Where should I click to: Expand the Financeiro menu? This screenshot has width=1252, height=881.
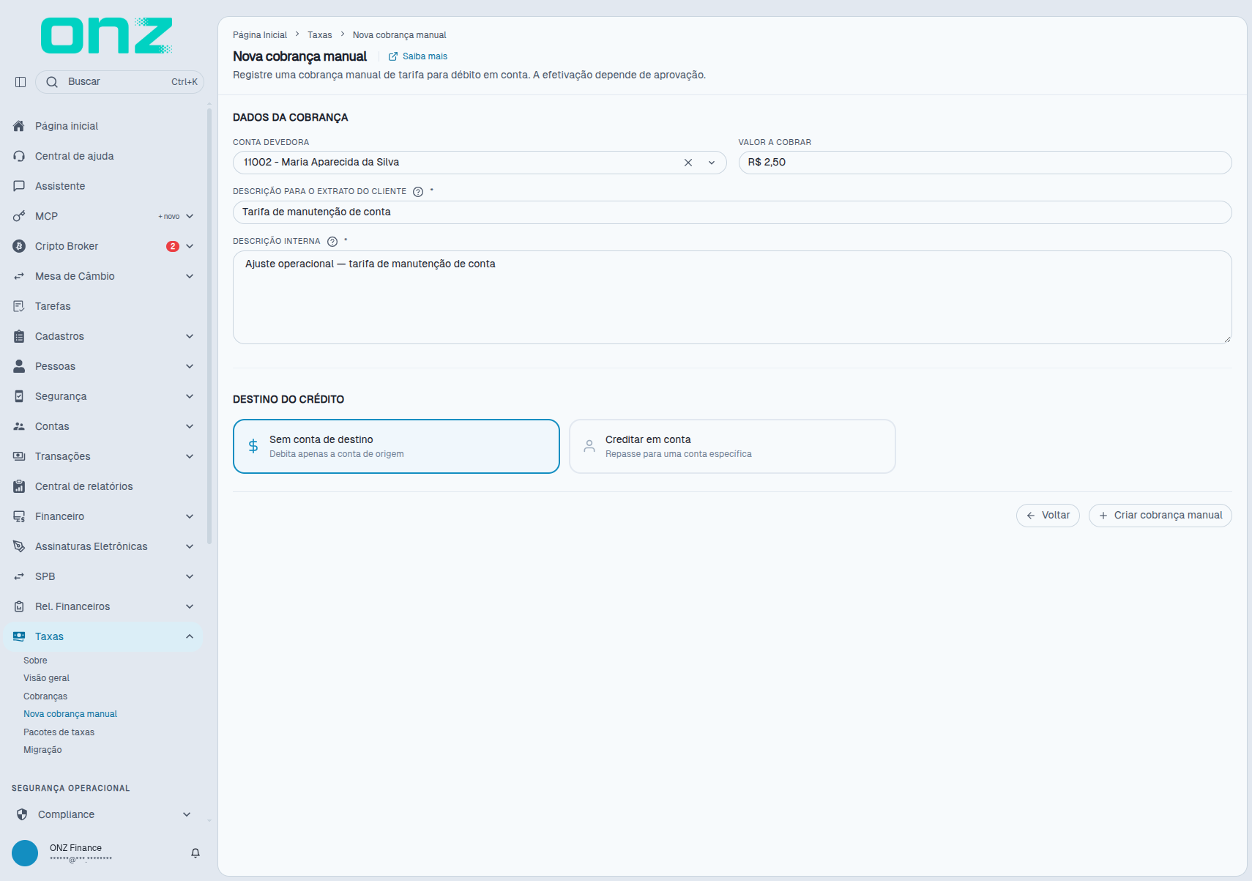pos(190,516)
